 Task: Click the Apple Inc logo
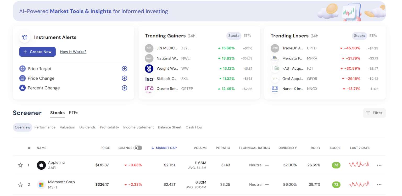click(41, 165)
